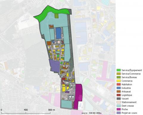Click the magenta Friche legend swatch
The height and width of the screenshot is (115, 143).
click(119, 109)
